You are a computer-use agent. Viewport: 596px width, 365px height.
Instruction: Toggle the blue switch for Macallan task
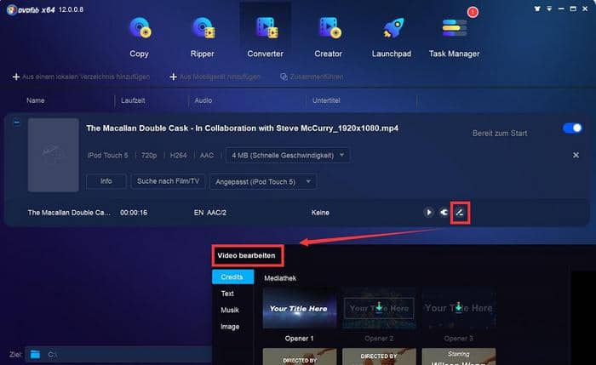pyautogui.click(x=572, y=128)
